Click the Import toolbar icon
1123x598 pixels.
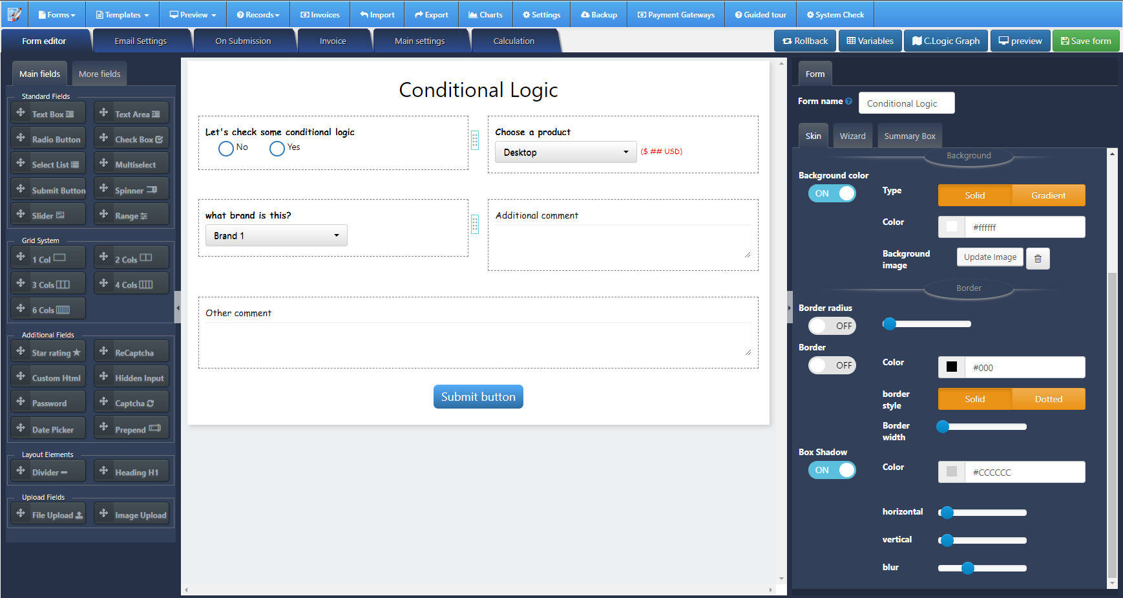coord(377,14)
